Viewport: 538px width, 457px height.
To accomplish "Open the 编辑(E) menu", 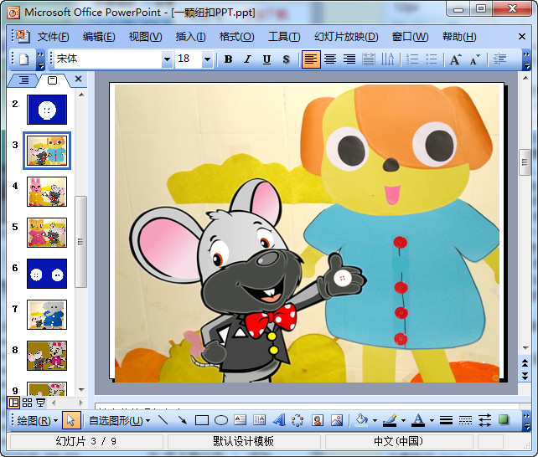I will 99,36.
